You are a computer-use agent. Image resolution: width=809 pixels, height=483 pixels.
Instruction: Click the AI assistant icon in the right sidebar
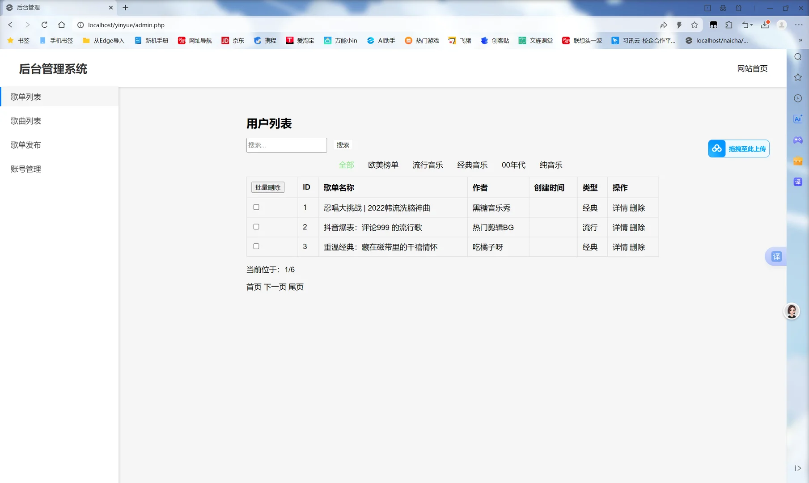pyautogui.click(x=797, y=119)
